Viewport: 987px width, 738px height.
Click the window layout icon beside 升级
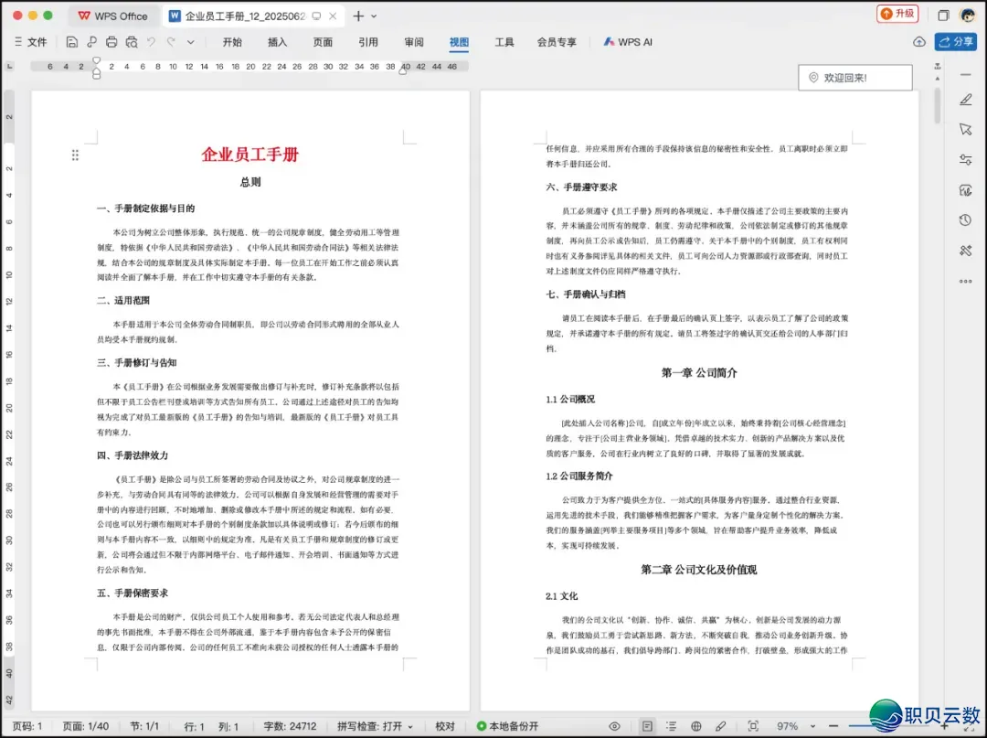pos(943,16)
